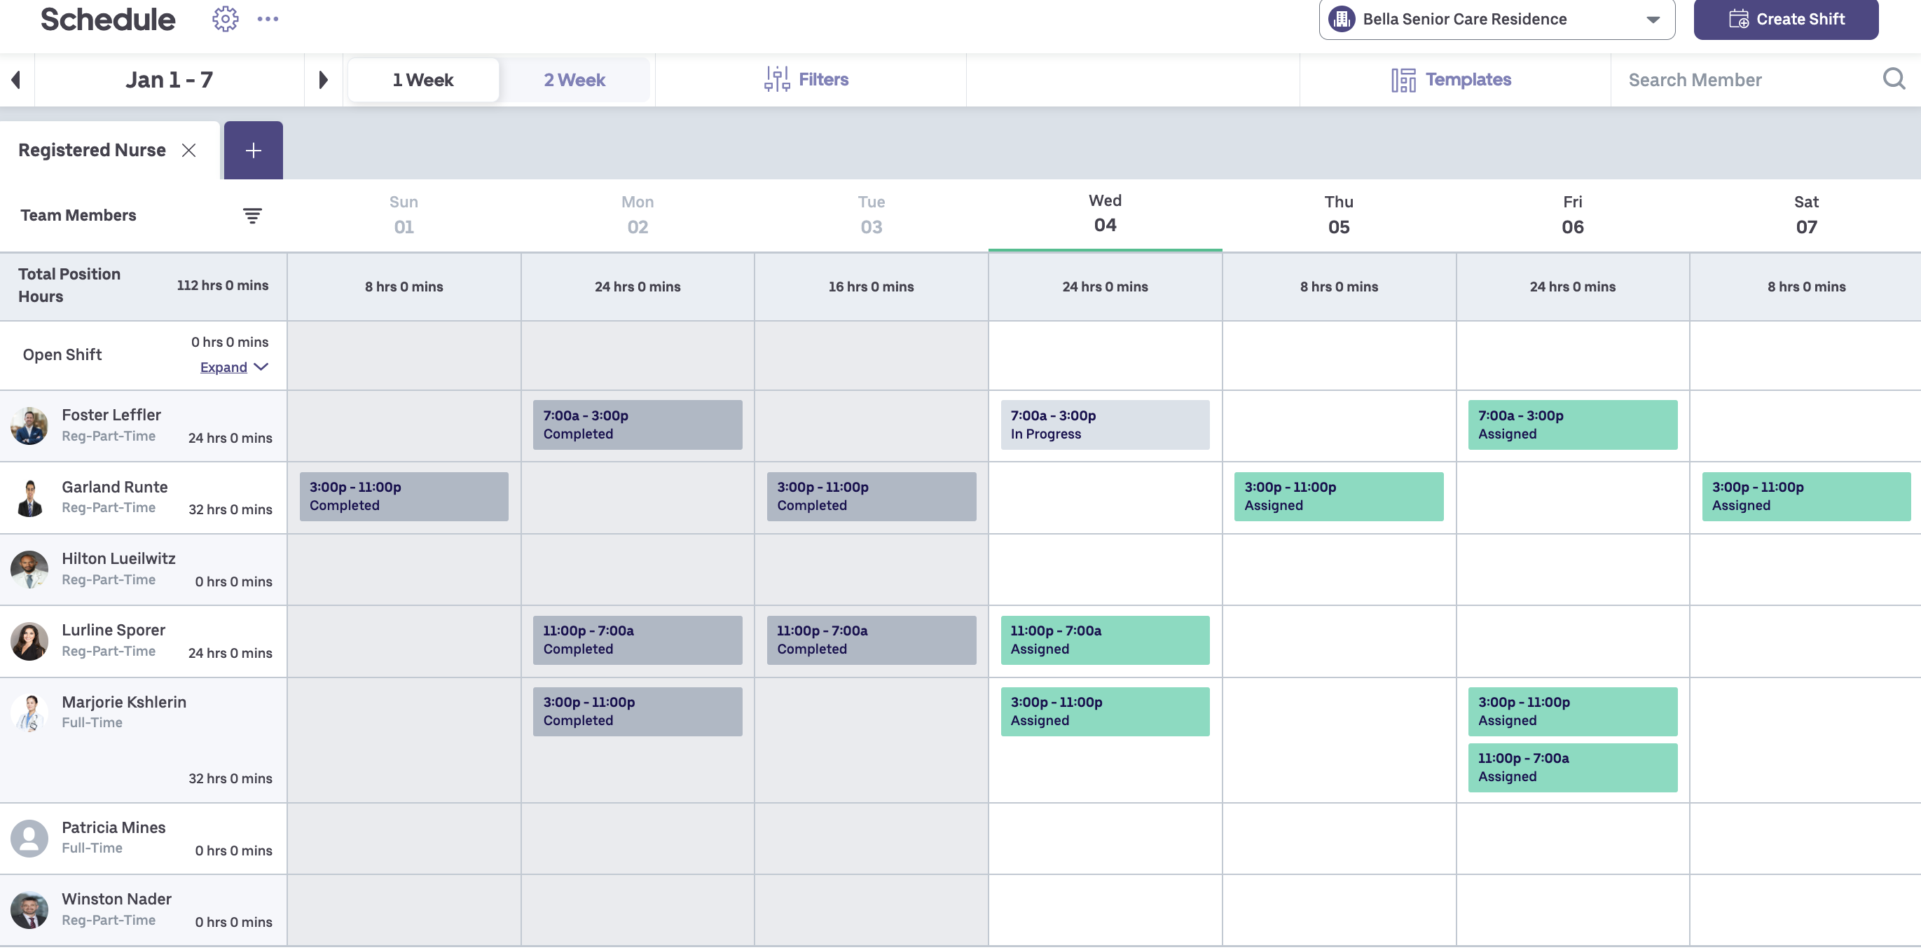Click the Team Members filter icon
This screenshot has width=1921, height=950.
[253, 216]
